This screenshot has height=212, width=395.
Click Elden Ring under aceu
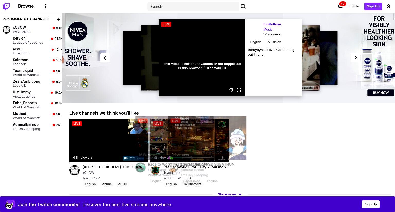tap(21, 53)
